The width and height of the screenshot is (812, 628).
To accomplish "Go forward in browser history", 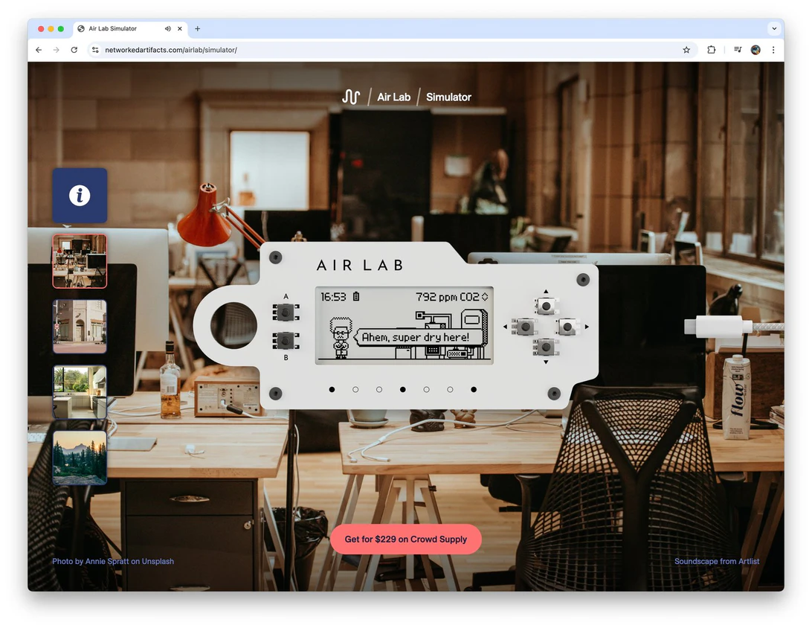I will 57,50.
